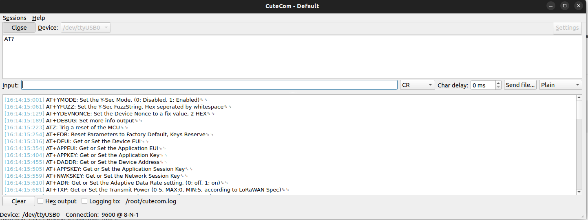The image size is (588, 220).
Task: Toggle the Logging to checkbox
Action: point(84,201)
